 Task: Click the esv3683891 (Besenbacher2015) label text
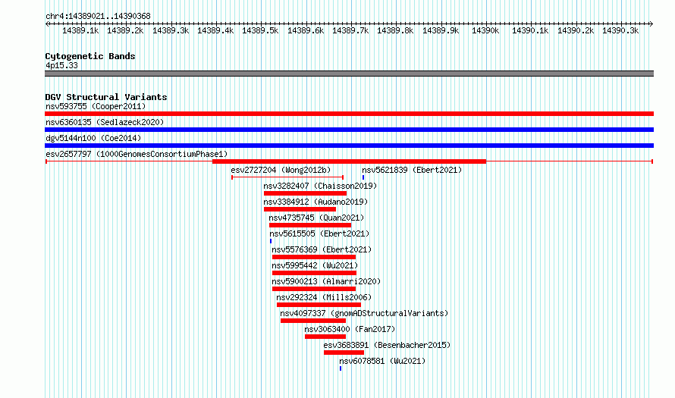pos(387,345)
